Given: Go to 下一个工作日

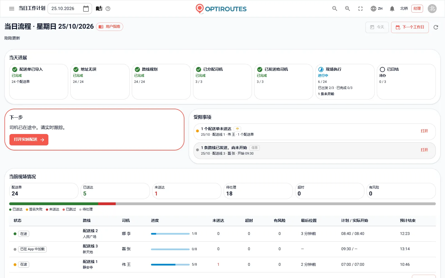Looking at the screenshot, I should (x=410, y=27).
